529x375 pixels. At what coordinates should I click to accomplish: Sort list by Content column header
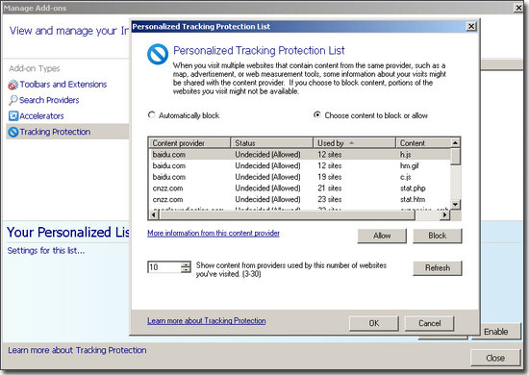pos(423,143)
